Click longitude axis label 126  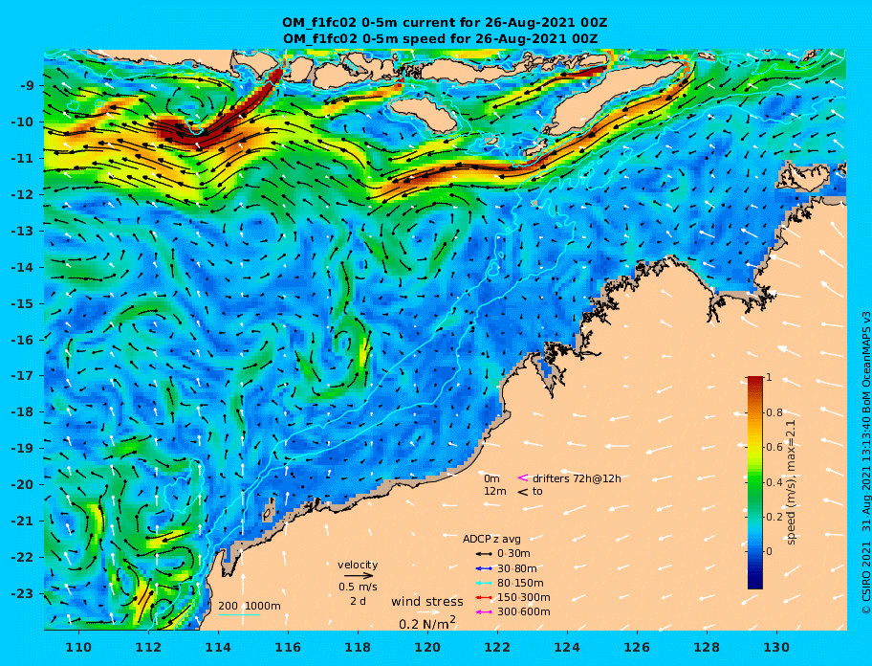coord(637,647)
